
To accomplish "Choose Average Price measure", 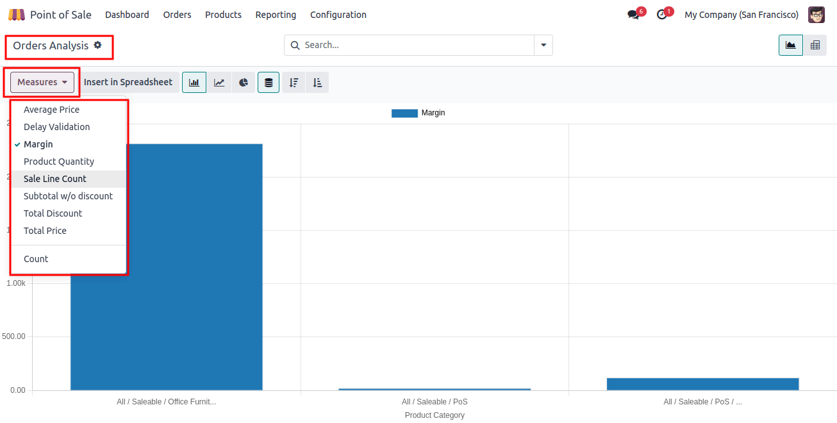I will pos(69,110).
